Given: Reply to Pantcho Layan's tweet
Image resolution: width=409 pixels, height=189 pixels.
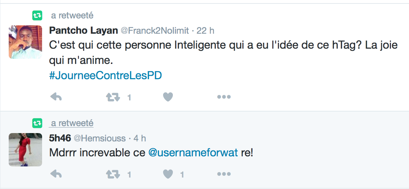Looking at the screenshot, I should 56,97.
